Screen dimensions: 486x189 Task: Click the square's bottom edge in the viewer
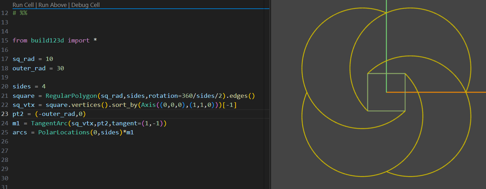tap(386, 111)
